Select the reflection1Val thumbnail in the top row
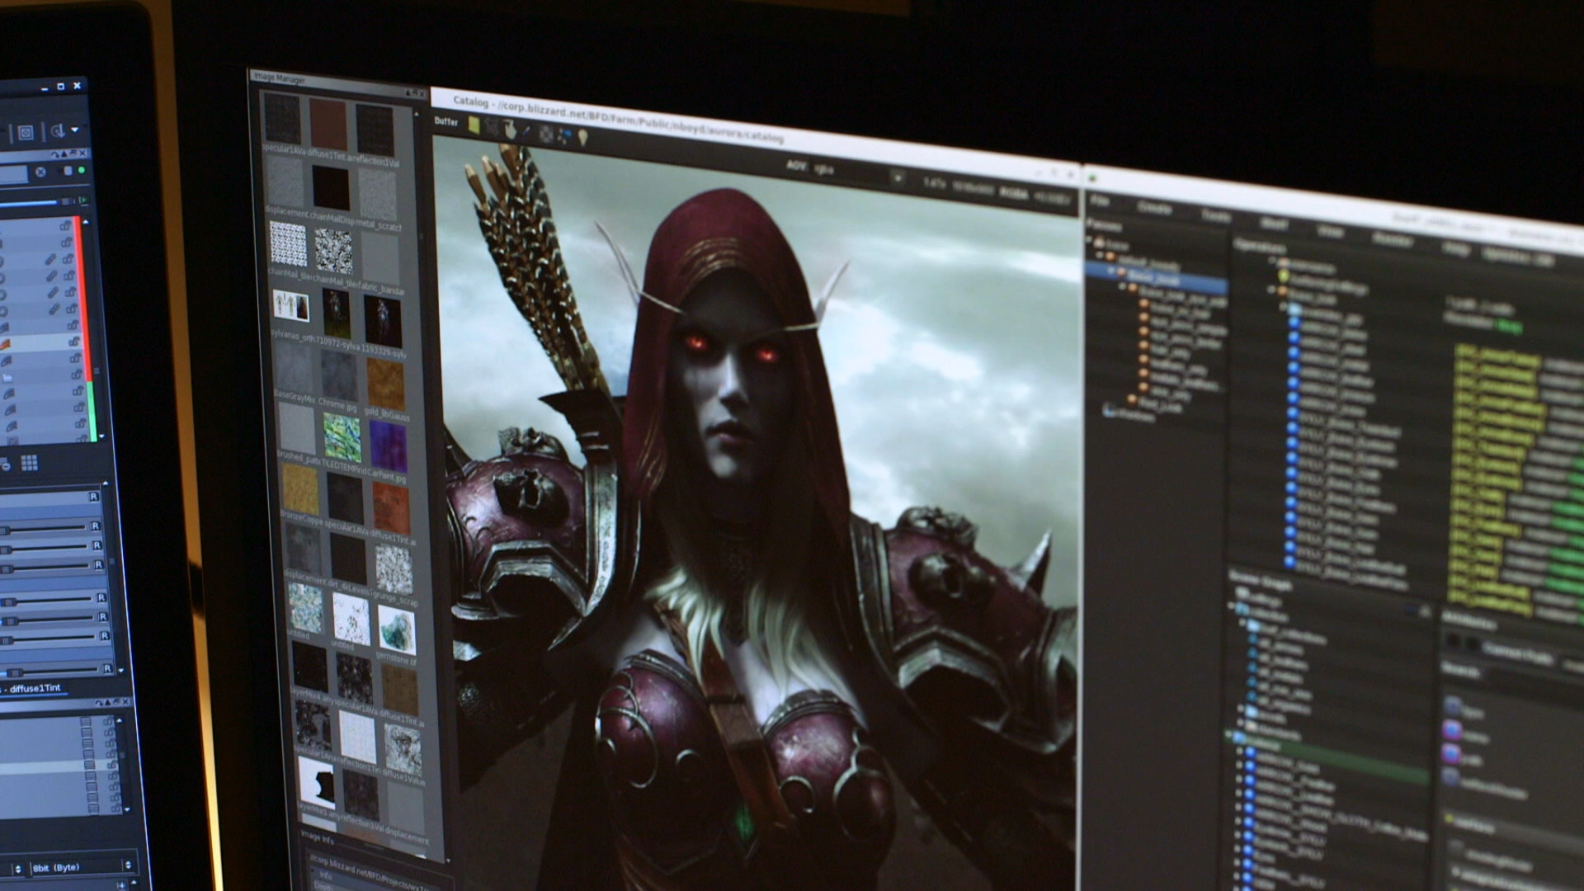Viewport: 1584px width, 891px height. coord(375,130)
